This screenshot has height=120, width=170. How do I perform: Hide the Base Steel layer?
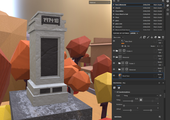pyautogui.click(x=114, y=41)
